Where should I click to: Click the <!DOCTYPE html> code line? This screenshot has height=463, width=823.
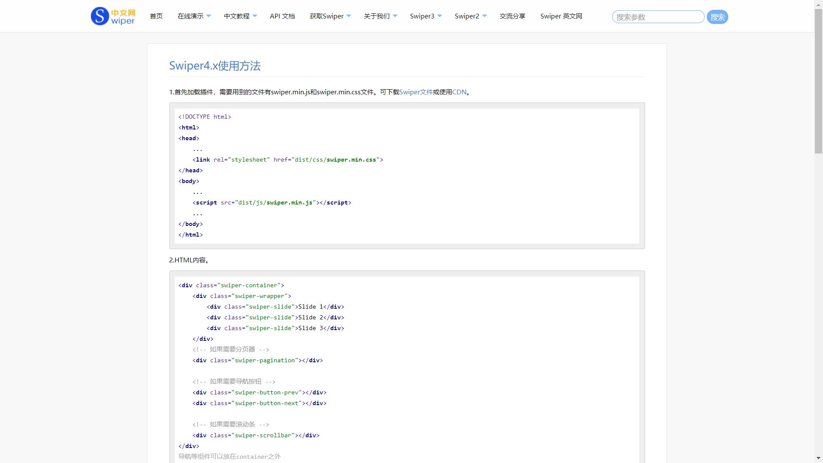205,117
